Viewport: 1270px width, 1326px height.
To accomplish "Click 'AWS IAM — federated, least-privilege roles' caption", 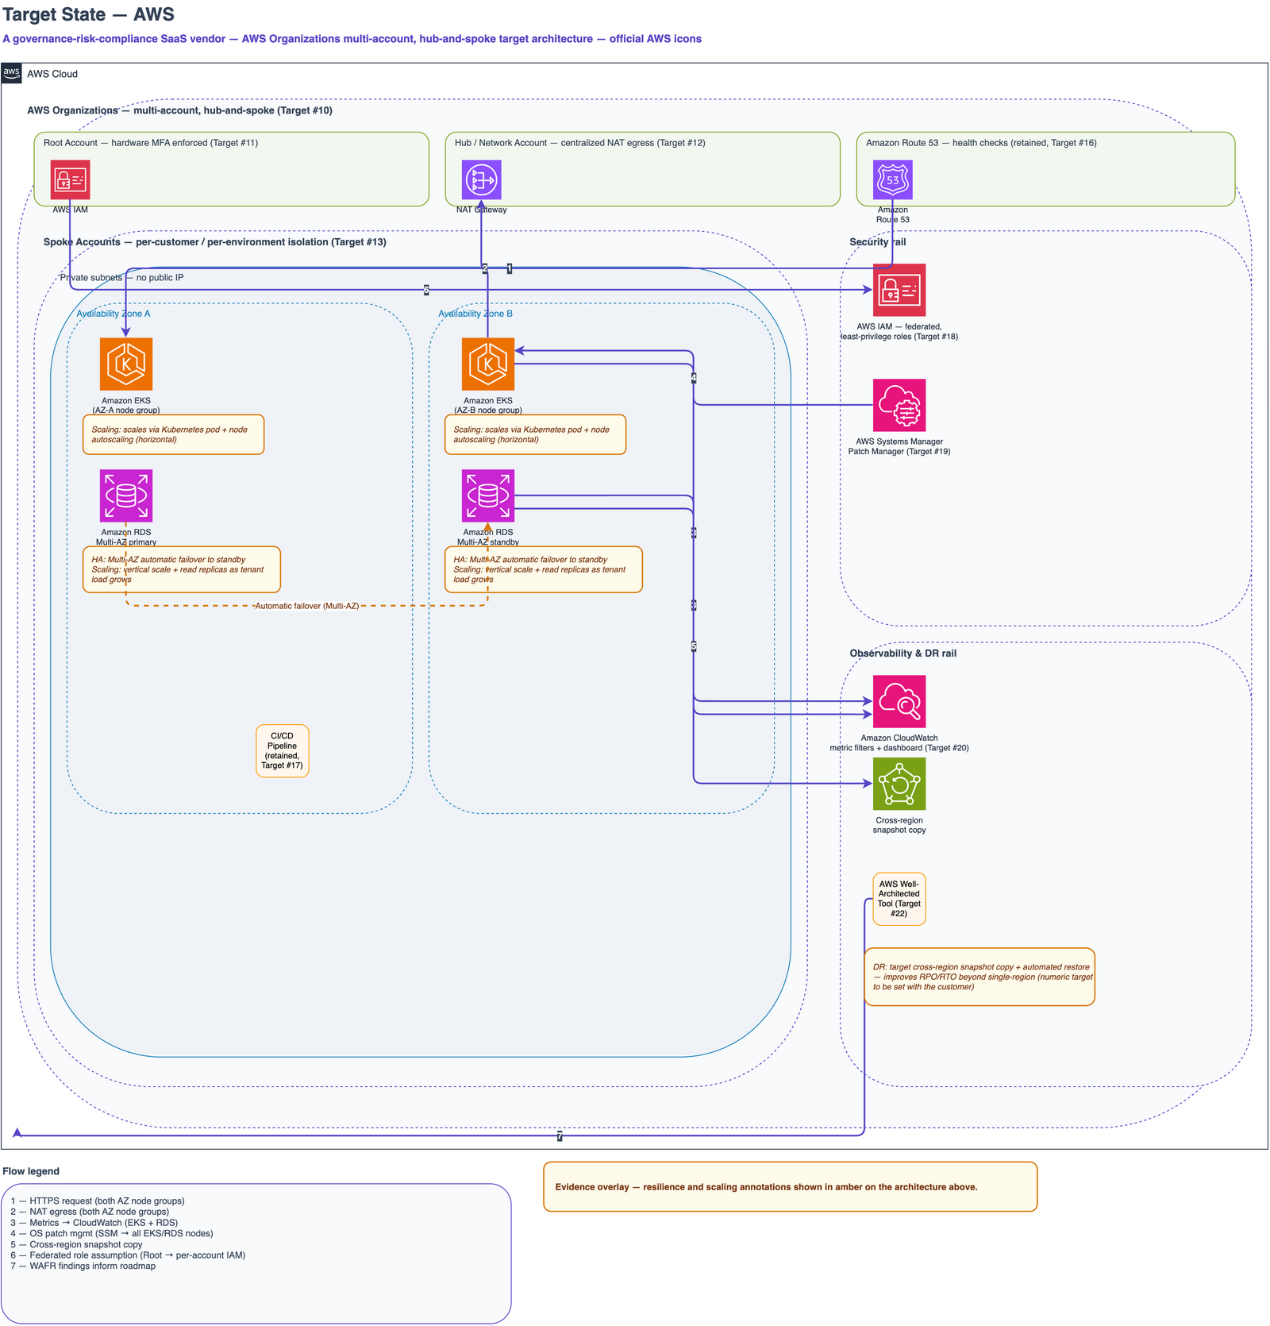I will (x=899, y=332).
